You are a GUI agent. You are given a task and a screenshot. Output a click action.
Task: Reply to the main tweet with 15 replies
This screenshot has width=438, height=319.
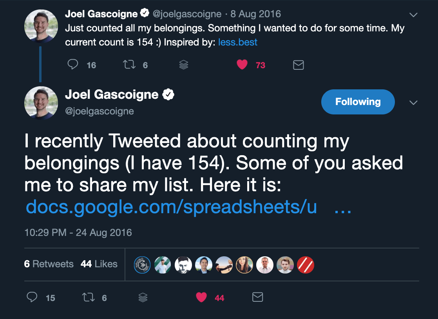(32, 297)
